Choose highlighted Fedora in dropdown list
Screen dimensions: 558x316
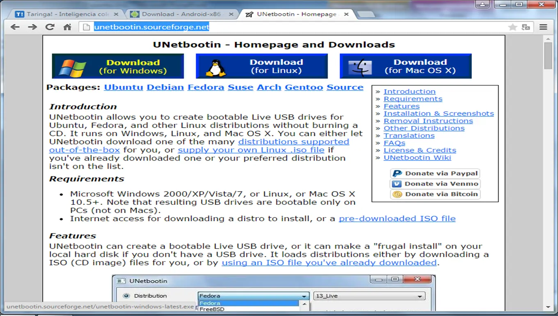pos(249,303)
